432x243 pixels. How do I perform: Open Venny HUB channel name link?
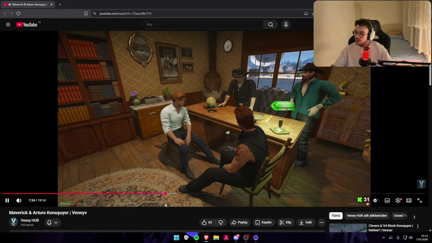[x=30, y=220]
